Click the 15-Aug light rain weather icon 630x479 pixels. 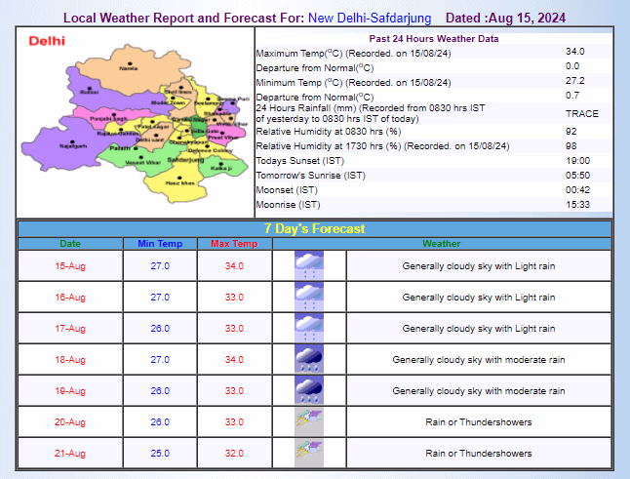coord(309,265)
